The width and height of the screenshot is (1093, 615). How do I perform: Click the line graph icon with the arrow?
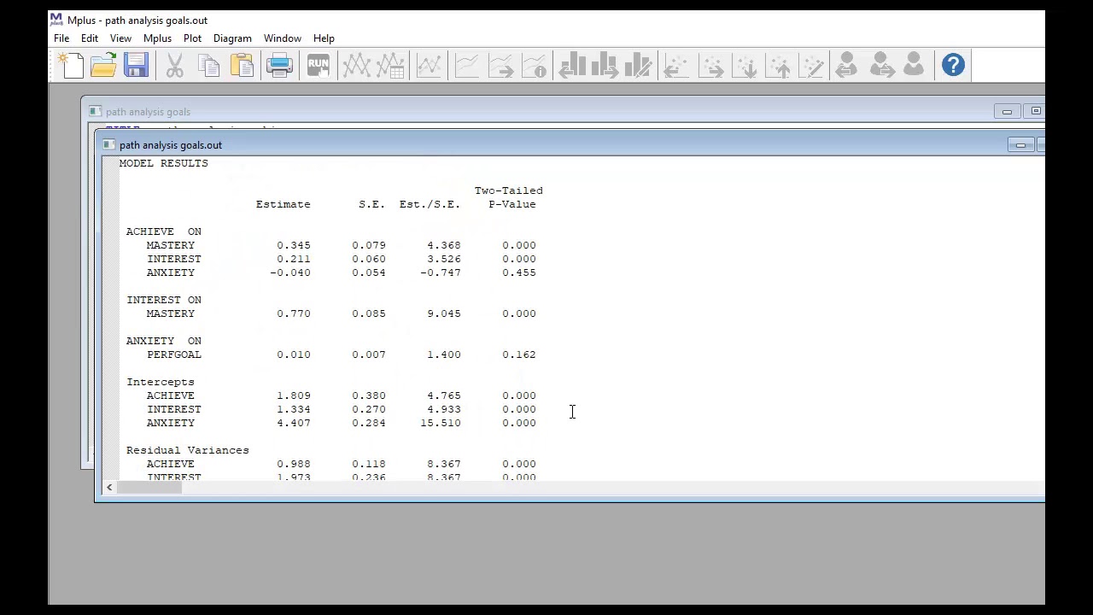point(501,65)
